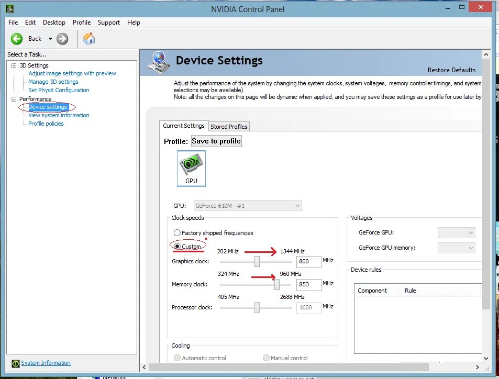Click the Component column header
Image resolution: width=499 pixels, height=379 pixels.
pos(378,291)
